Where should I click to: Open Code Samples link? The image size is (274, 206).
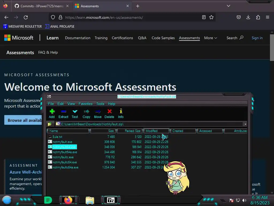click(163, 38)
